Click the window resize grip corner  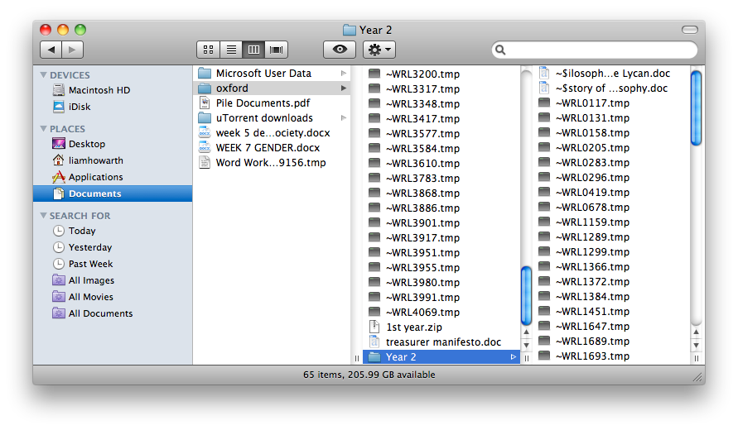[698, 376]
